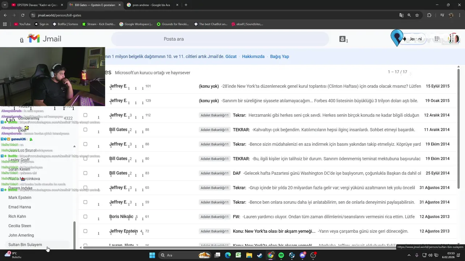Click the Jmail logo icon
Screen dimensions: 465x261
click(x=33, y=38)
